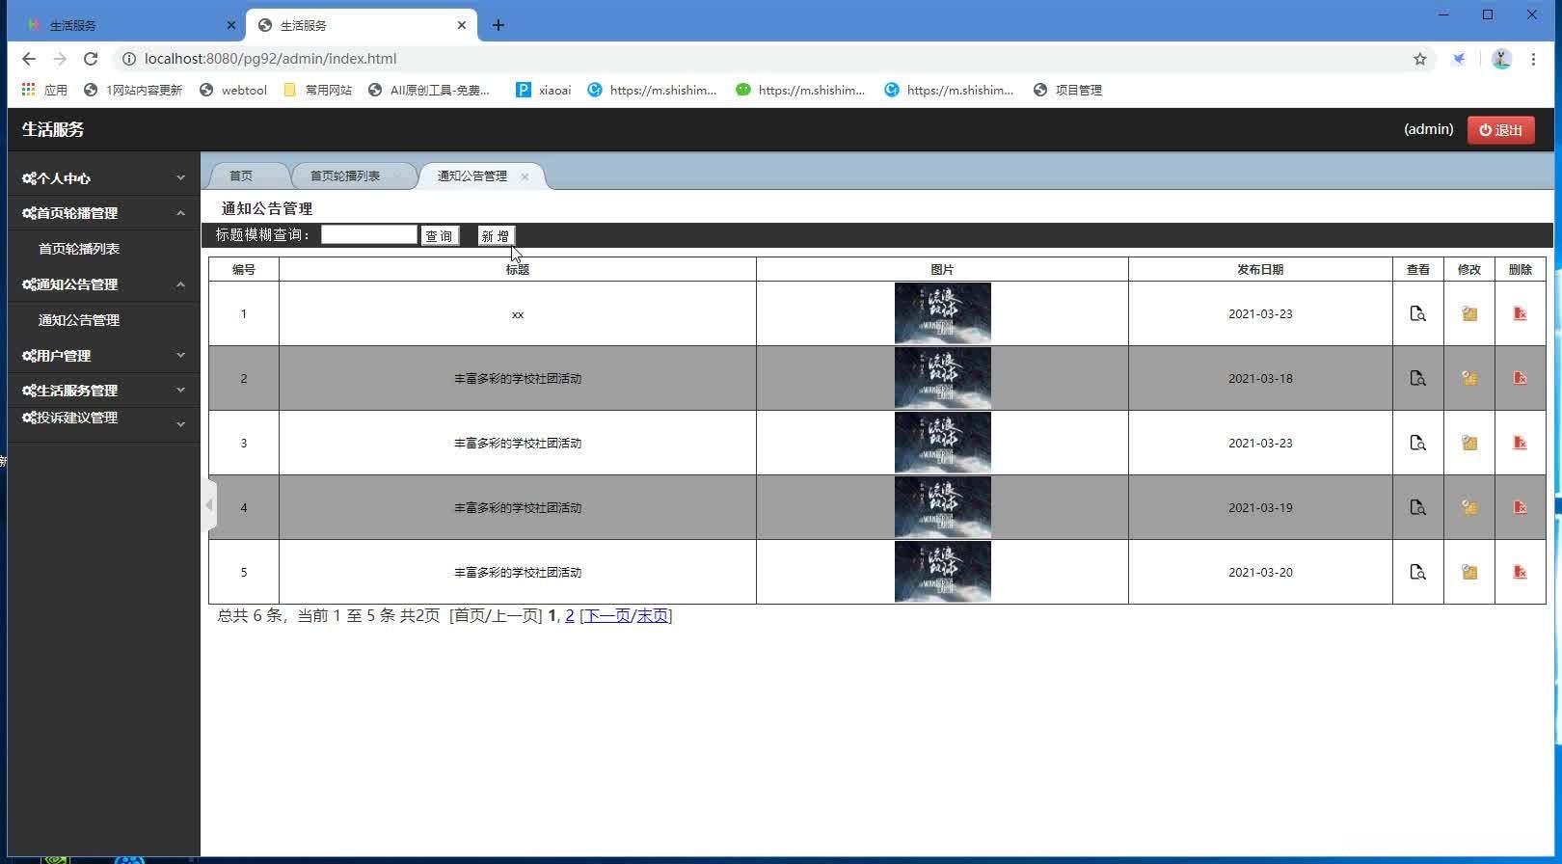Close the 通知公告管理 tab
The height and width of the screenshot is (864, 1562).
(x=525, y=176)
